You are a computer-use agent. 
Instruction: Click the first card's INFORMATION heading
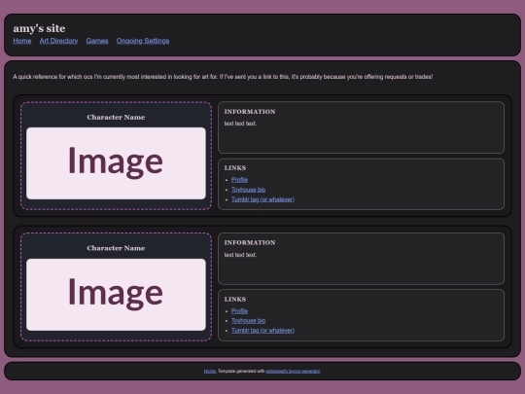(250, 112)
